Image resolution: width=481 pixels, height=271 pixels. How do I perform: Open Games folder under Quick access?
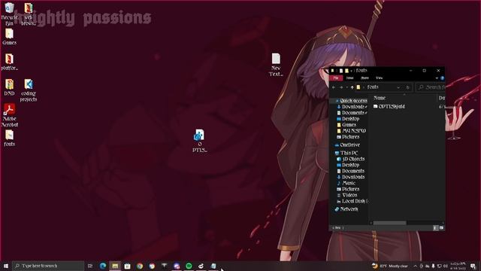point(346,125)
